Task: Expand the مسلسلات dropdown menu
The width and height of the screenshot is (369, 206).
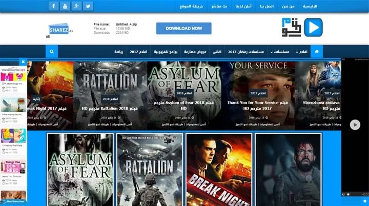Action: 280,52
